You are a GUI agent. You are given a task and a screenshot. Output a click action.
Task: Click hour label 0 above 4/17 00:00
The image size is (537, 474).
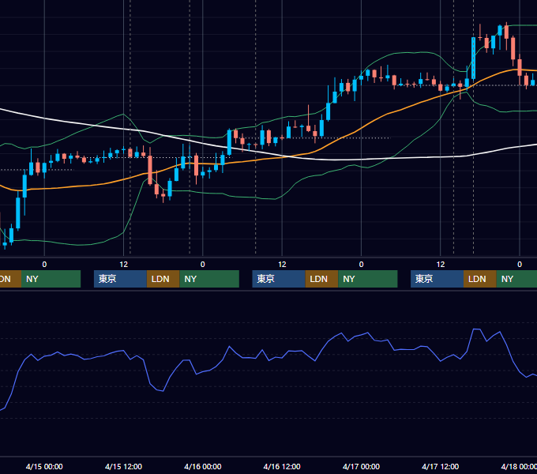(x=361, y=265)
